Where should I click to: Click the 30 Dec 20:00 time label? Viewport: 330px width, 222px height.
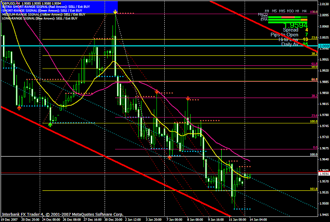tap(113, 220)
